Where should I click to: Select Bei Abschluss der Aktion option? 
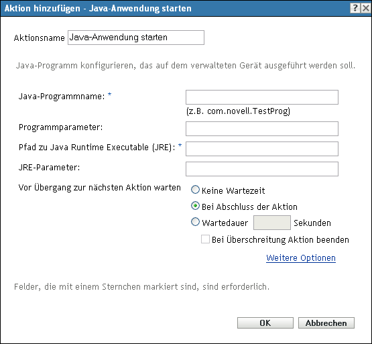point(195,206)
